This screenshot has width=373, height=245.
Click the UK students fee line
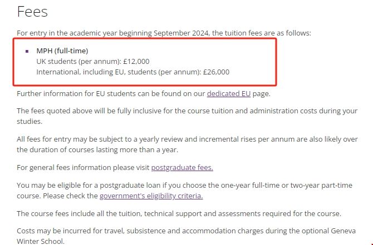pyautogui.click(x=92, y=61)
